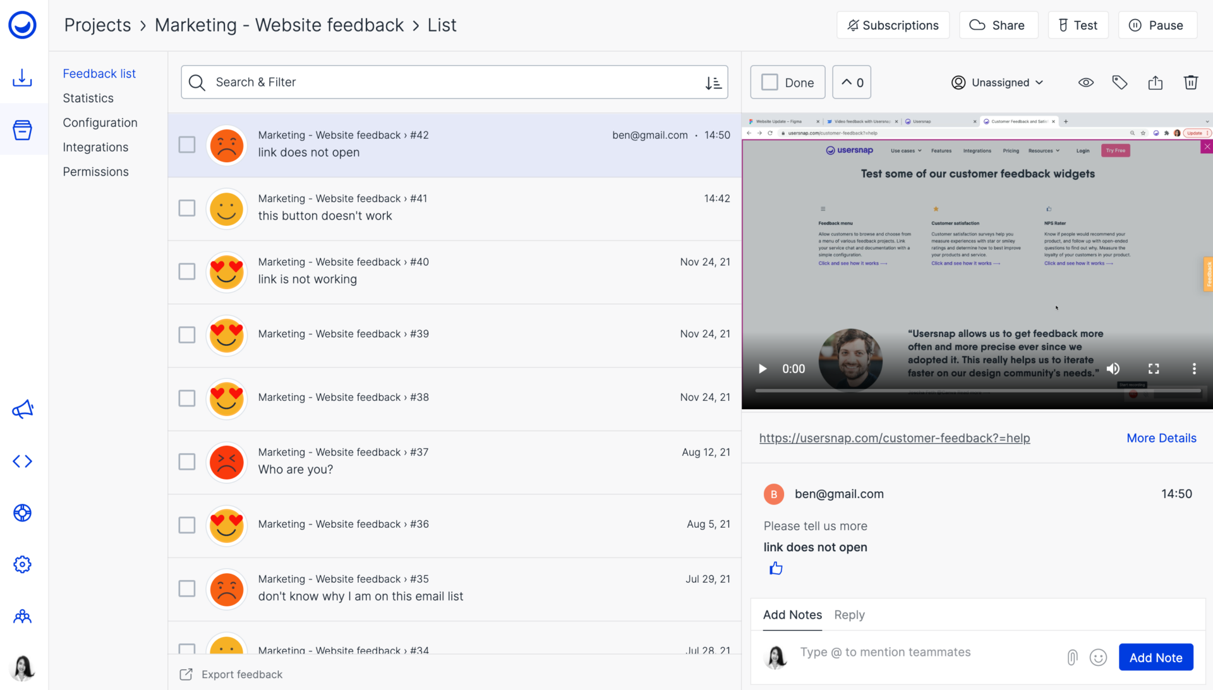Apply a label using the tag icon
This screenshot has height=690, width=1213.
click(1119, 82)
